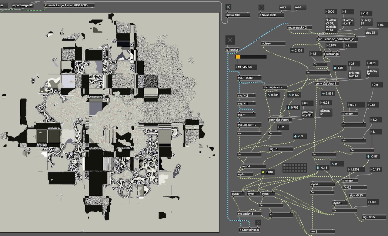The image size is (388, 236).
Task: Select the metro 100 object
Action: click(238, 15)
